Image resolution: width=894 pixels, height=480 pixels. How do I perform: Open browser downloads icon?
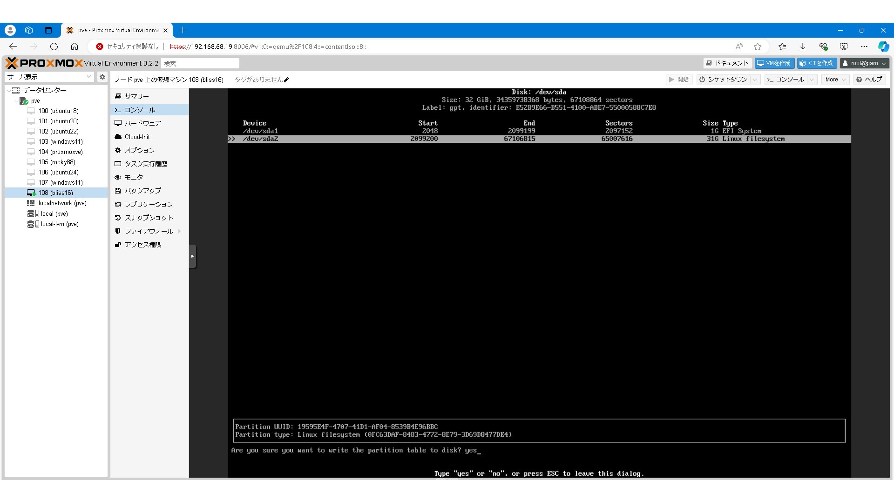pyautogui.click(x=803, y=47)
